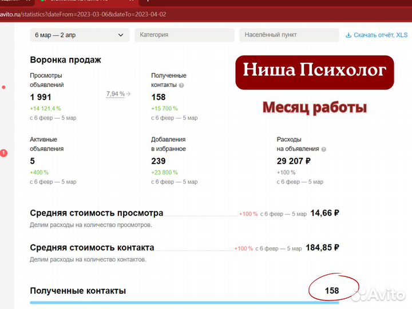
Task: Click the expenses value 29 207 ₽
Action: point(294,161)
